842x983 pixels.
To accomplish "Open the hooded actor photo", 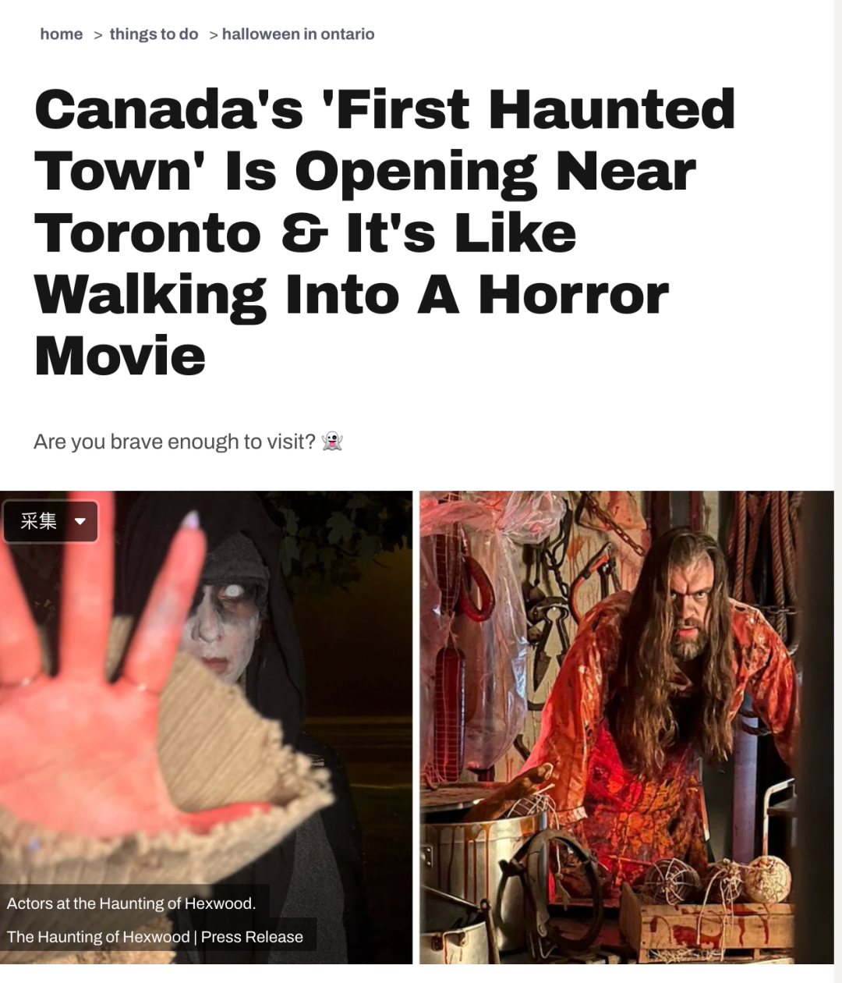I will pyautogui.click(x=206, y=727).
